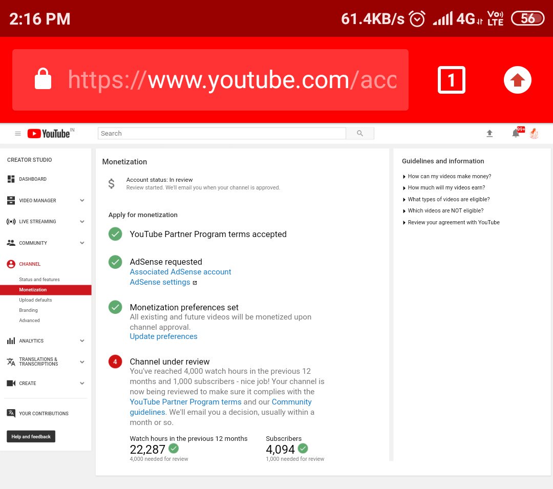Screen dimensions: 553x489
Task: Open the Associated AdSense account link
Action: [181, 272]
